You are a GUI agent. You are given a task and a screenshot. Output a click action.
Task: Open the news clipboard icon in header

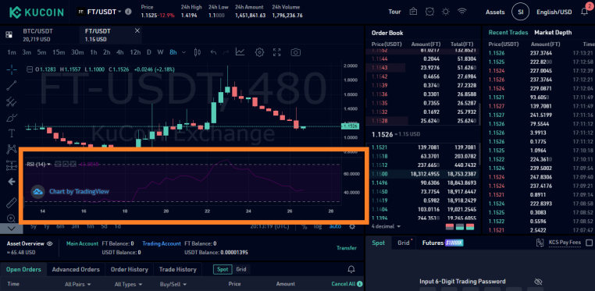pyautogui.click(x=414, y=12)
